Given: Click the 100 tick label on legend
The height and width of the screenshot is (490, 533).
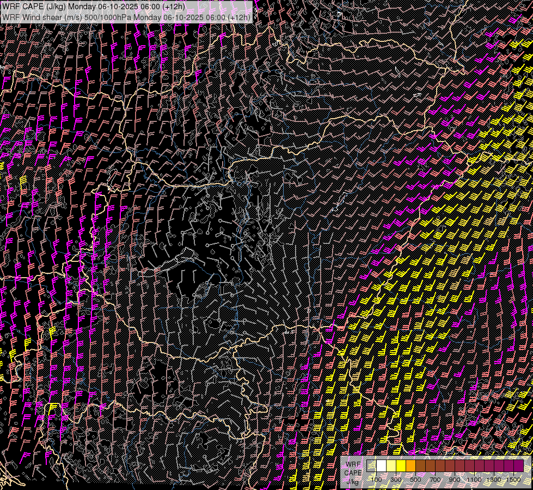Looking at the screenshot, I should pos(376,479).
